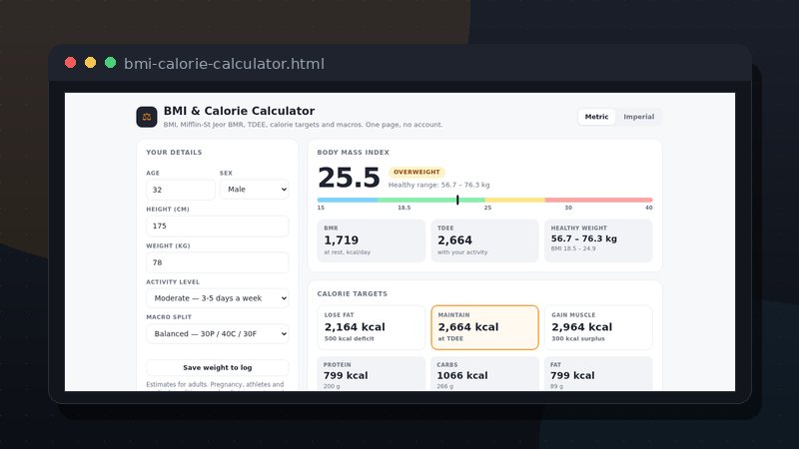Click the BODY MASS INDEX section heading

(x=354, y=153)
